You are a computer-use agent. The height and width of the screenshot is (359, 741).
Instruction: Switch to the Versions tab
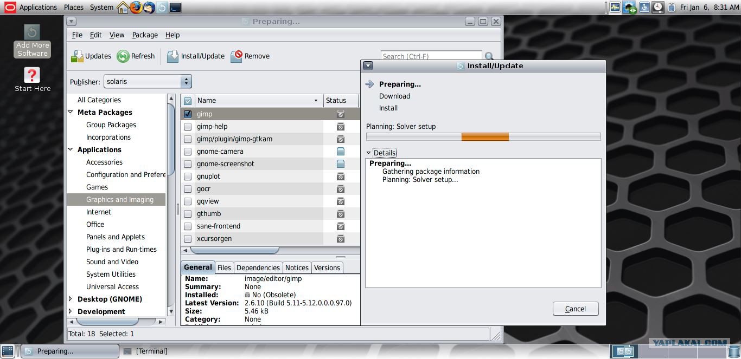tap(327, 267)
